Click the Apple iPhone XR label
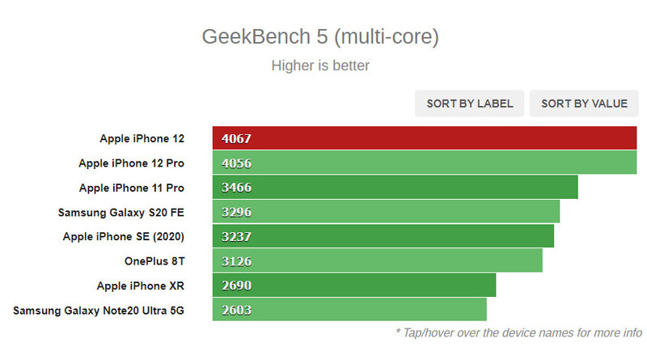 click(140, 286)
